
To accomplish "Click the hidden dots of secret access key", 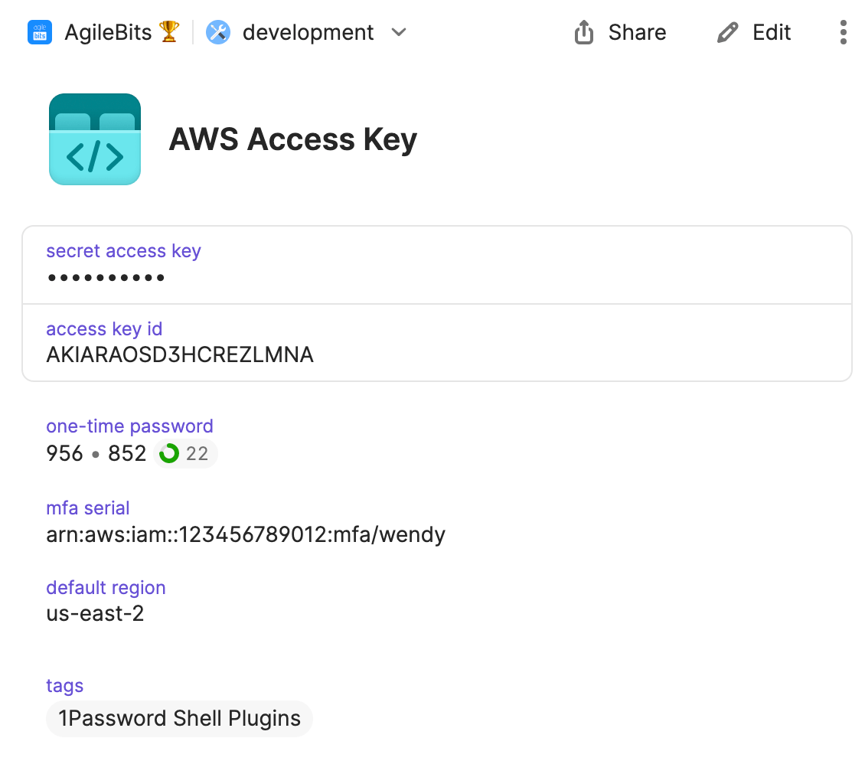I will [x=105, y=277].
